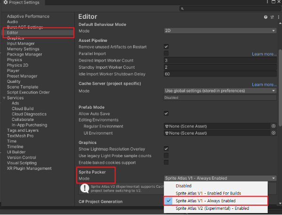Select Package Manager settings category
Viewport: 282px width, 215px height.
pos(24,54)
